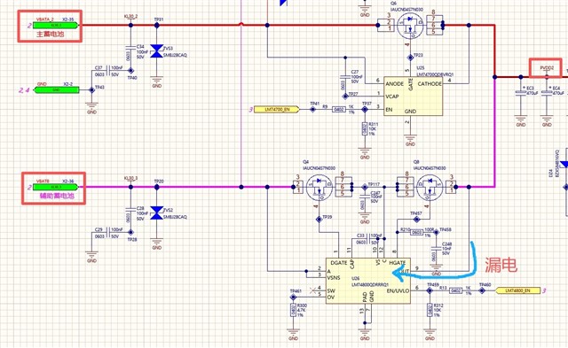This screenshot has width=568, height=348.
Task: Select capacitor C33 symbol
Action: pos(368,238)
